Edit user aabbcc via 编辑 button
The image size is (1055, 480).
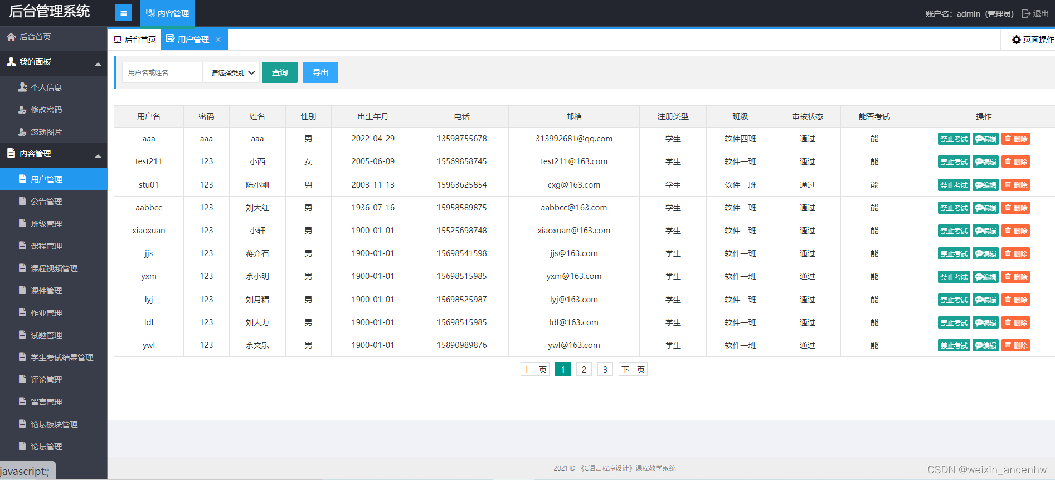pyautogui.click(x=986, y=208)
